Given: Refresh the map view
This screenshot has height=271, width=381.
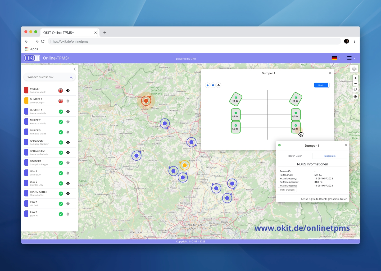Looking at the screenshot, I should coord(355,89).
